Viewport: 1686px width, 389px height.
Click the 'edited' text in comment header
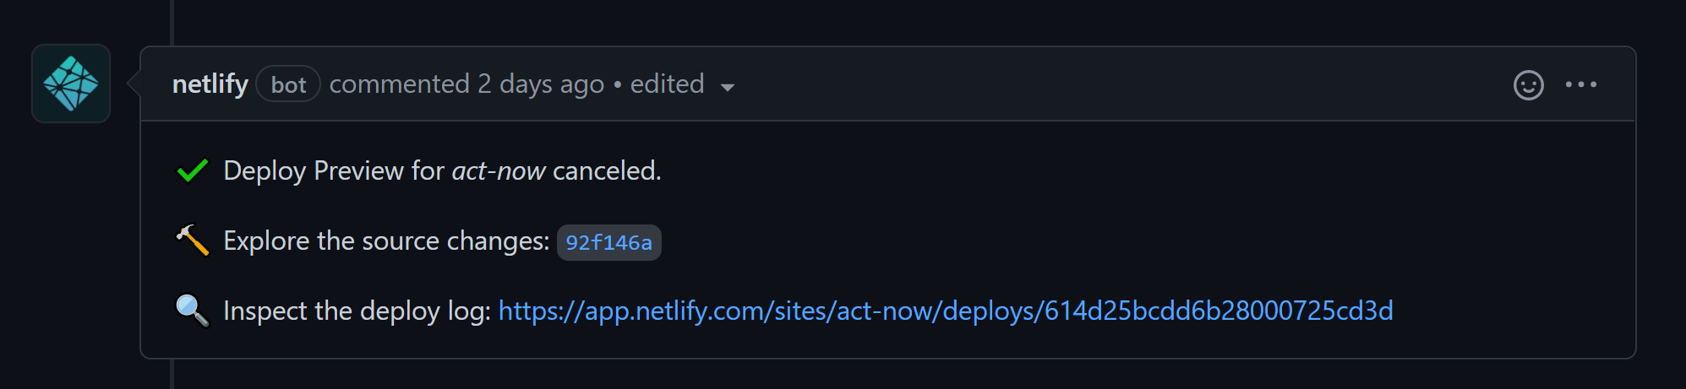(667, 84)
